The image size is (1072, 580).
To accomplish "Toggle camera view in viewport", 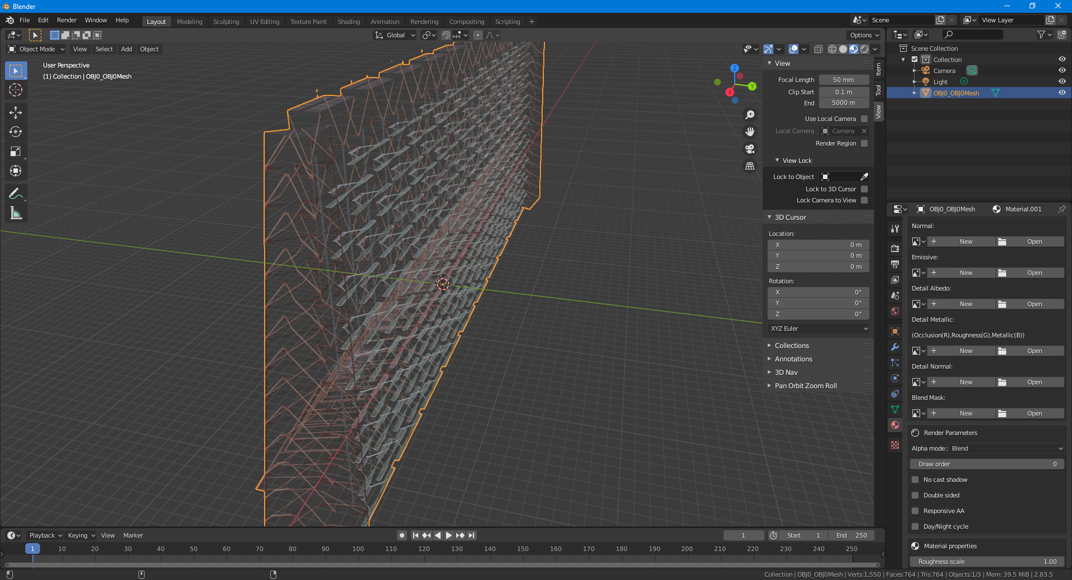I will click(x=750, y=149).
